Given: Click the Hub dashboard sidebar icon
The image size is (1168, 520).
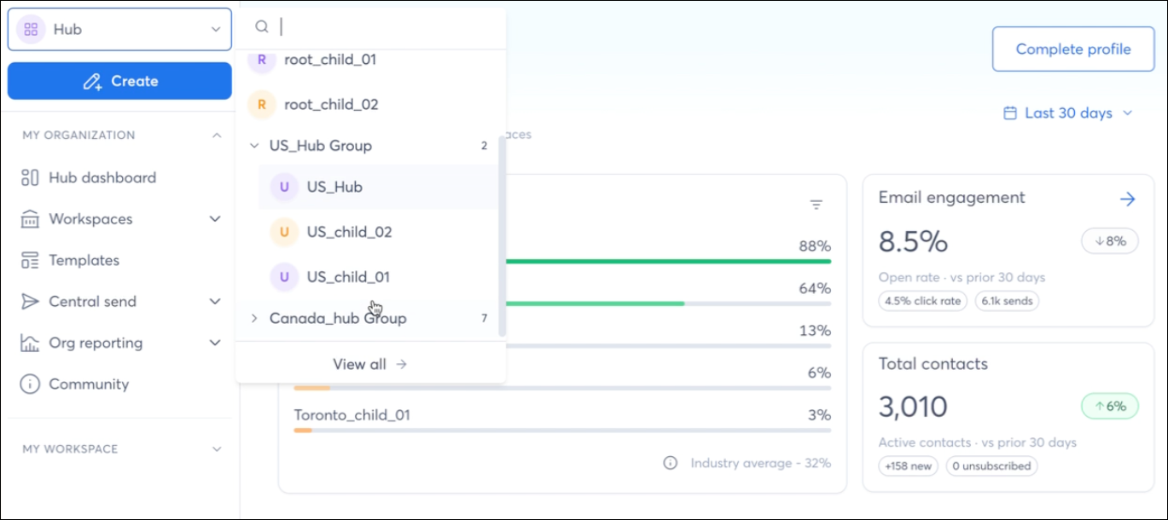Looking at the screenshot, I should click(x=30, y=177).
